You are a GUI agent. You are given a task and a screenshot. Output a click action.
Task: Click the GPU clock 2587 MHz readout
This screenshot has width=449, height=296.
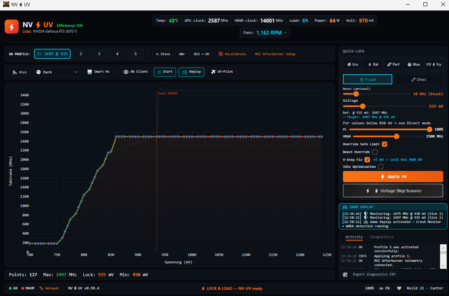click(x=206, y=21)
